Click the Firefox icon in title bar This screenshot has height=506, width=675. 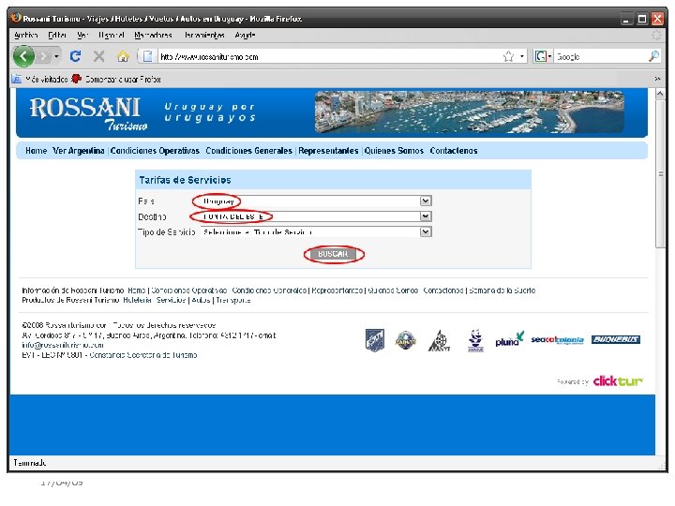coord(16,18)
